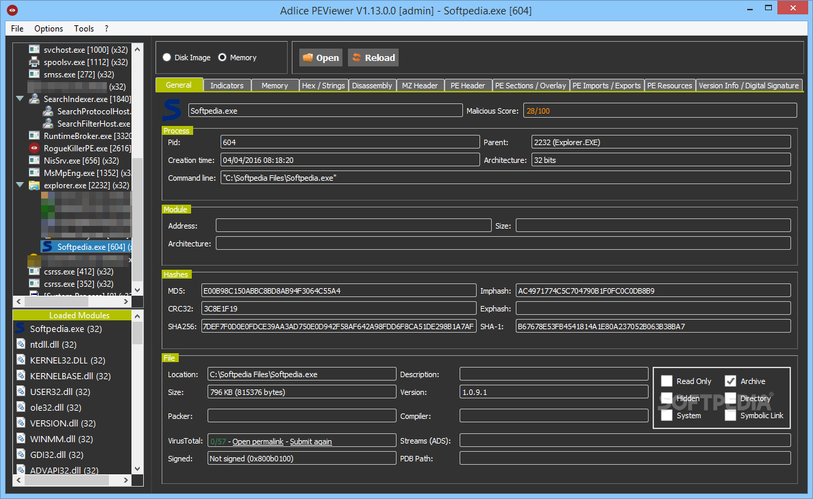Click process tree scroll right arrow
Image resolution: width=813 pixels, height=499 pixels.
pyautogui.click(x=126, y=301)
